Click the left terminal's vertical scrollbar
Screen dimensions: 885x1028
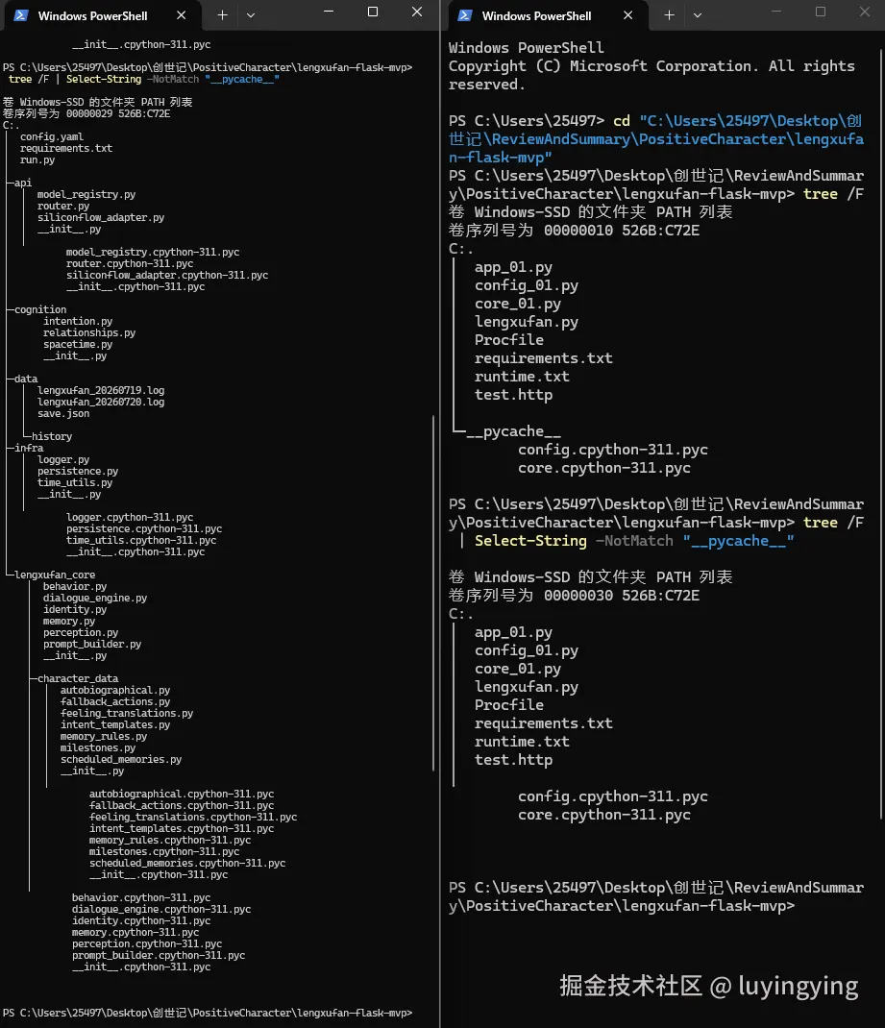coord(433,594)
